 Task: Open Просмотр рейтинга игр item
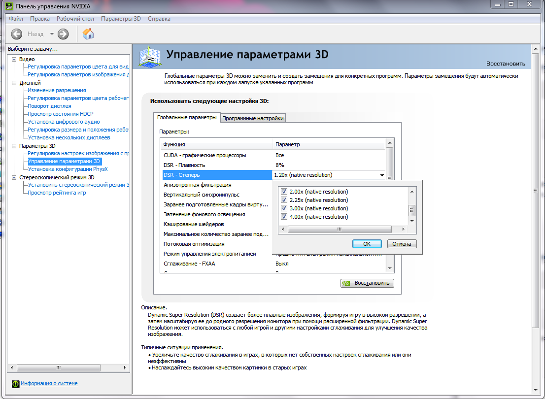[x=57, y=193]
